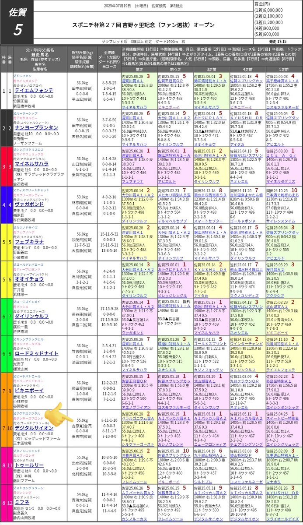Click the 5走前 column header
The width and height of the screenshot is (303, 525).
(284, 69)
